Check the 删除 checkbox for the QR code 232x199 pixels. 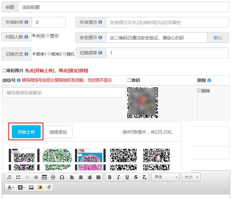tap(199, 90)
